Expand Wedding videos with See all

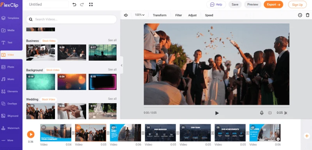pyautogui.click(x=112, y=99)
